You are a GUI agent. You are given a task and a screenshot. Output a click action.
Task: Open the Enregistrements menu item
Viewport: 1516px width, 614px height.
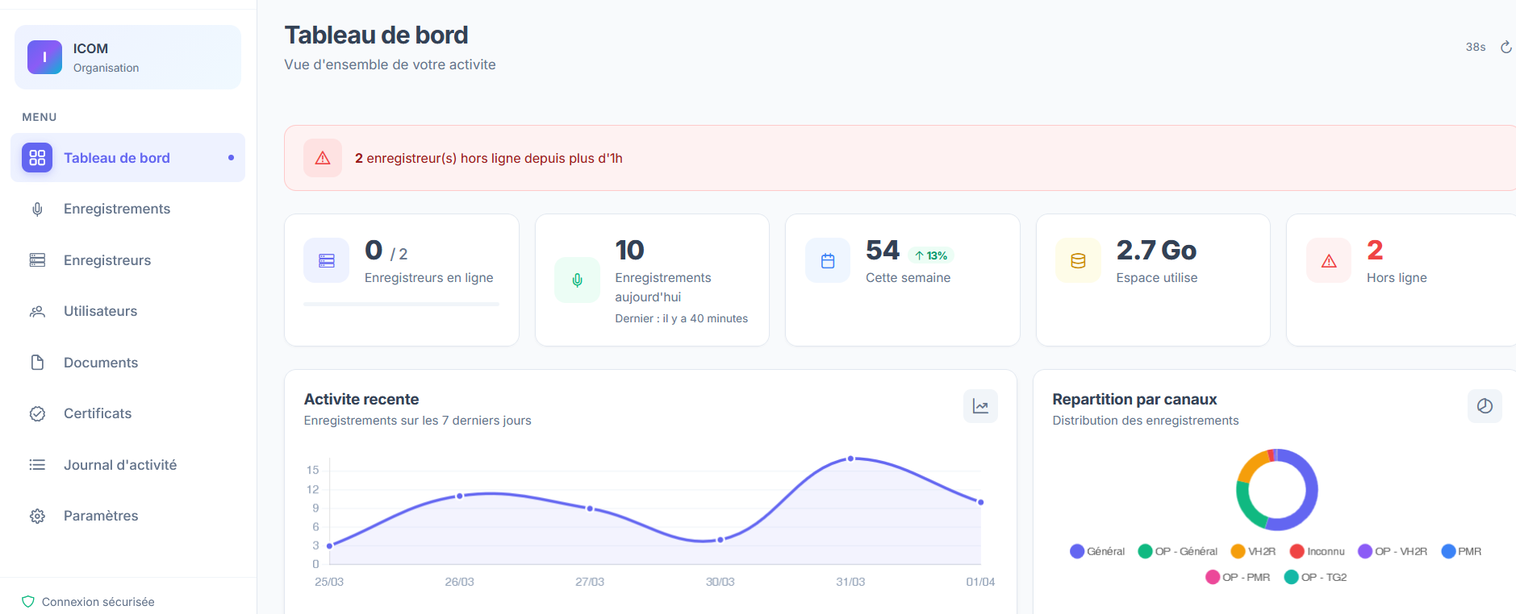(x=117, y=209)
